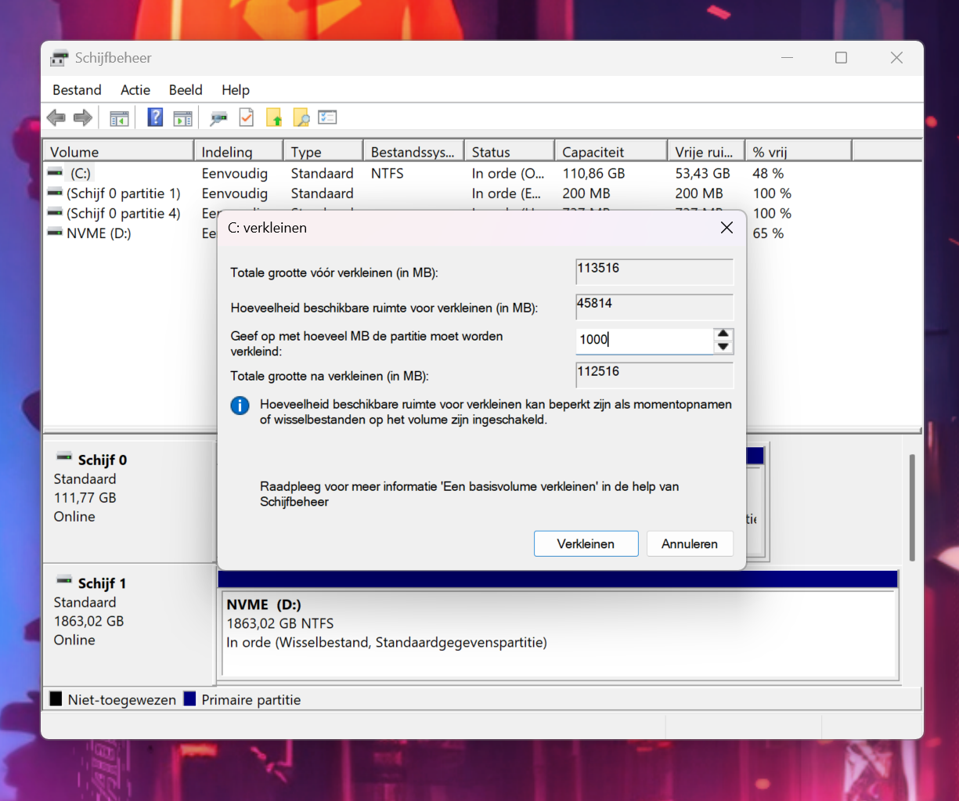Close the C: verkleinen dialog

point(726,228)
